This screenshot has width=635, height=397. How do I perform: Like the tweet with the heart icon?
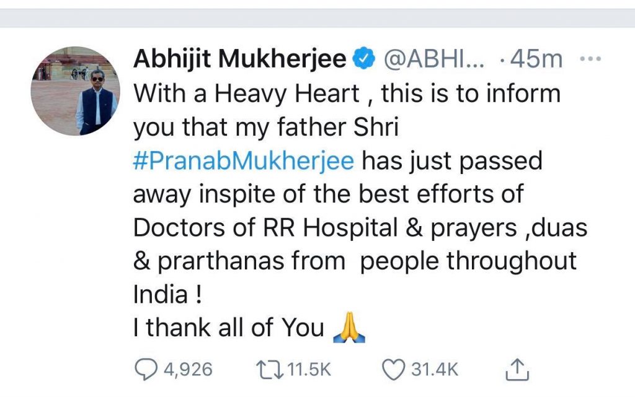[x=392, y=370]
